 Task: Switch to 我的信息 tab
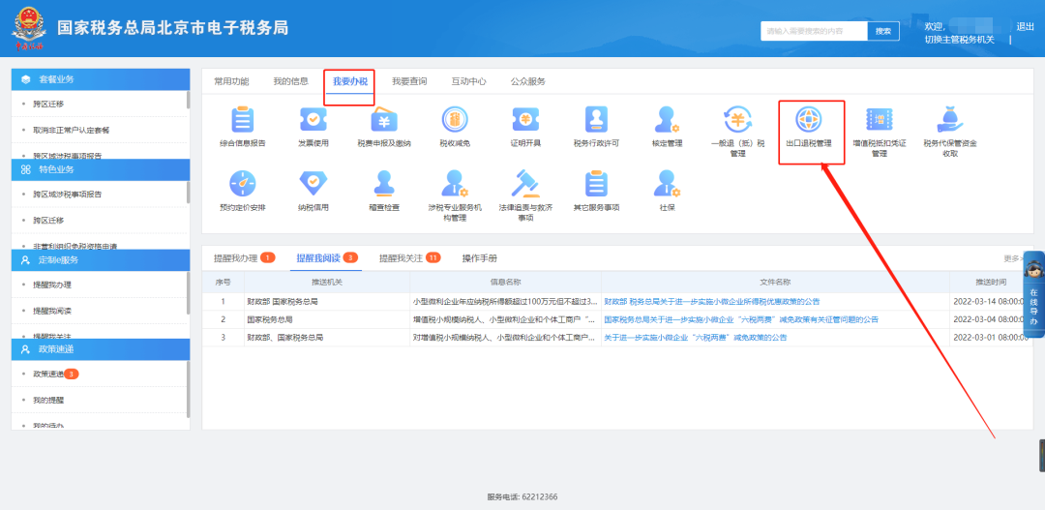click(290, 81)
